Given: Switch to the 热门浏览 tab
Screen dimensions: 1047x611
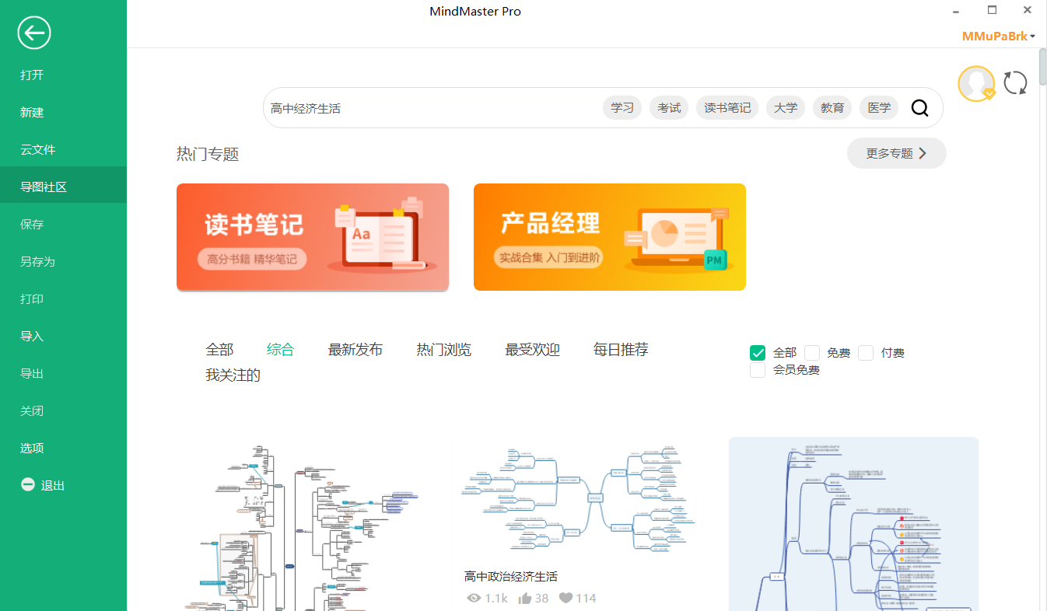Looking at the screenshot, I should [x=444, y=350].
